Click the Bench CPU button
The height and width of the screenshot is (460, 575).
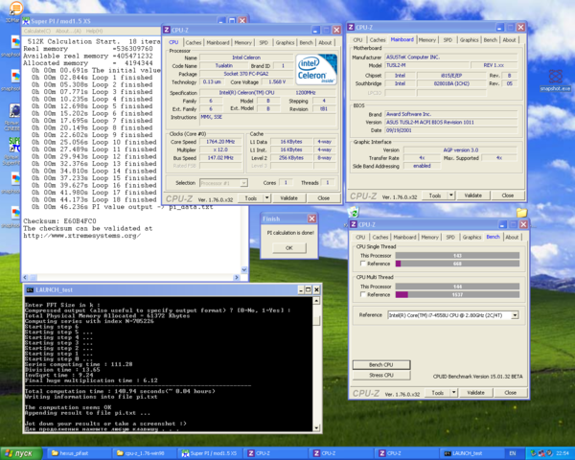(381, 364)
